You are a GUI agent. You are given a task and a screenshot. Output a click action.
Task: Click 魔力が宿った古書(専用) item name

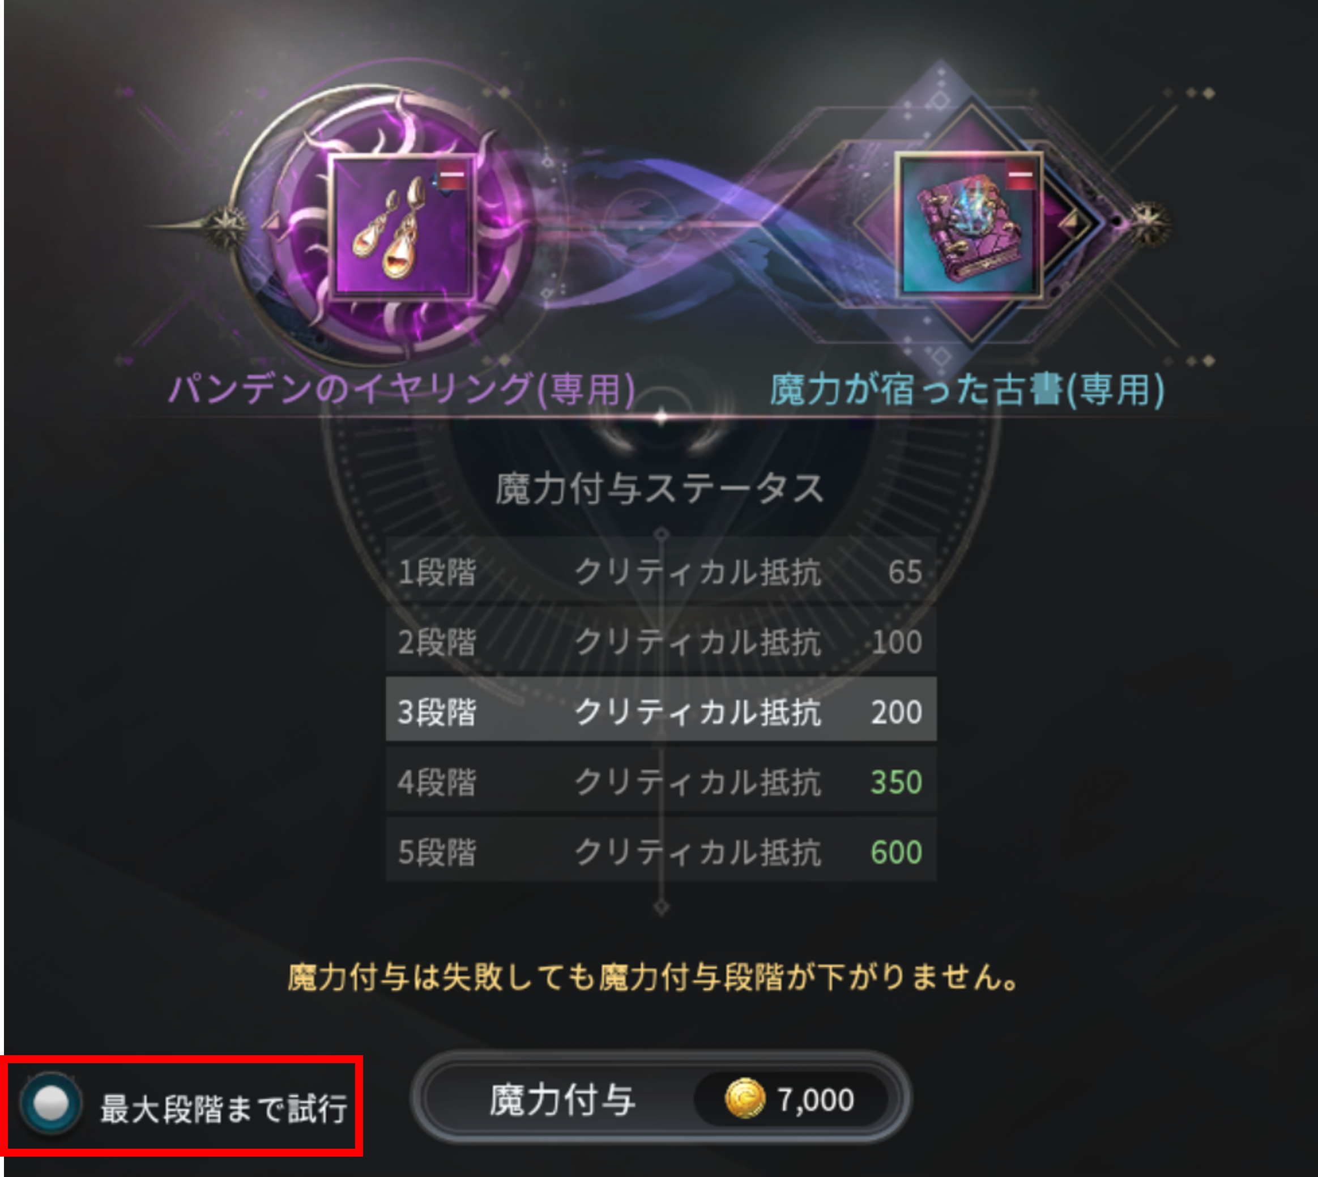967,389
